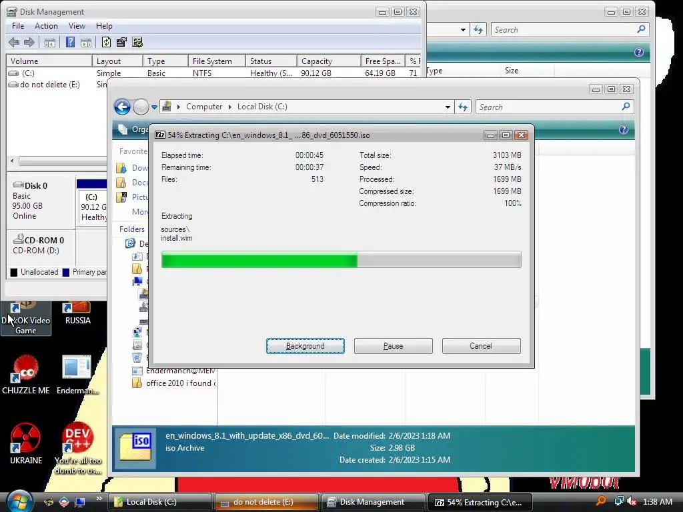Open the DEV C++ desktop shortcut
This screenshot has width=683, height=512.
pyautogui.click(x=77, y=447)
